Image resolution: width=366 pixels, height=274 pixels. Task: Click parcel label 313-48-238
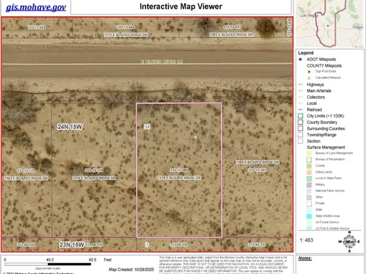click(x=179, y=245)
